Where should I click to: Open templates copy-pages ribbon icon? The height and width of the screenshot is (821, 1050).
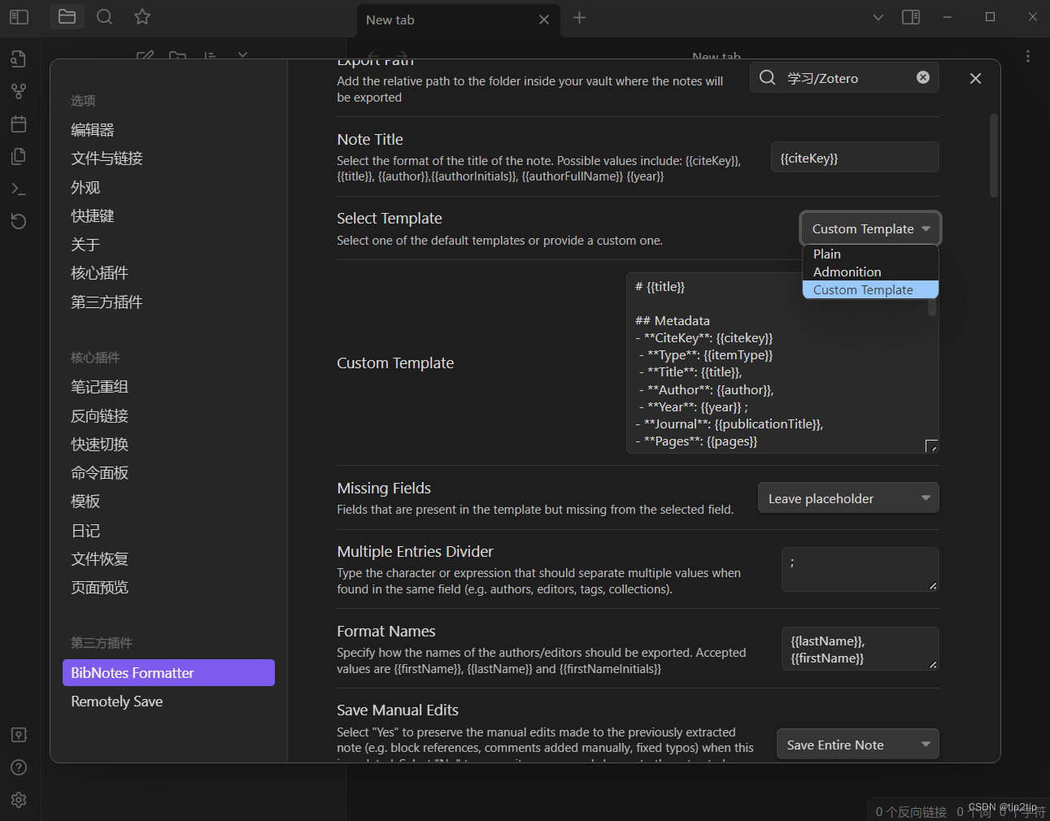19,156
